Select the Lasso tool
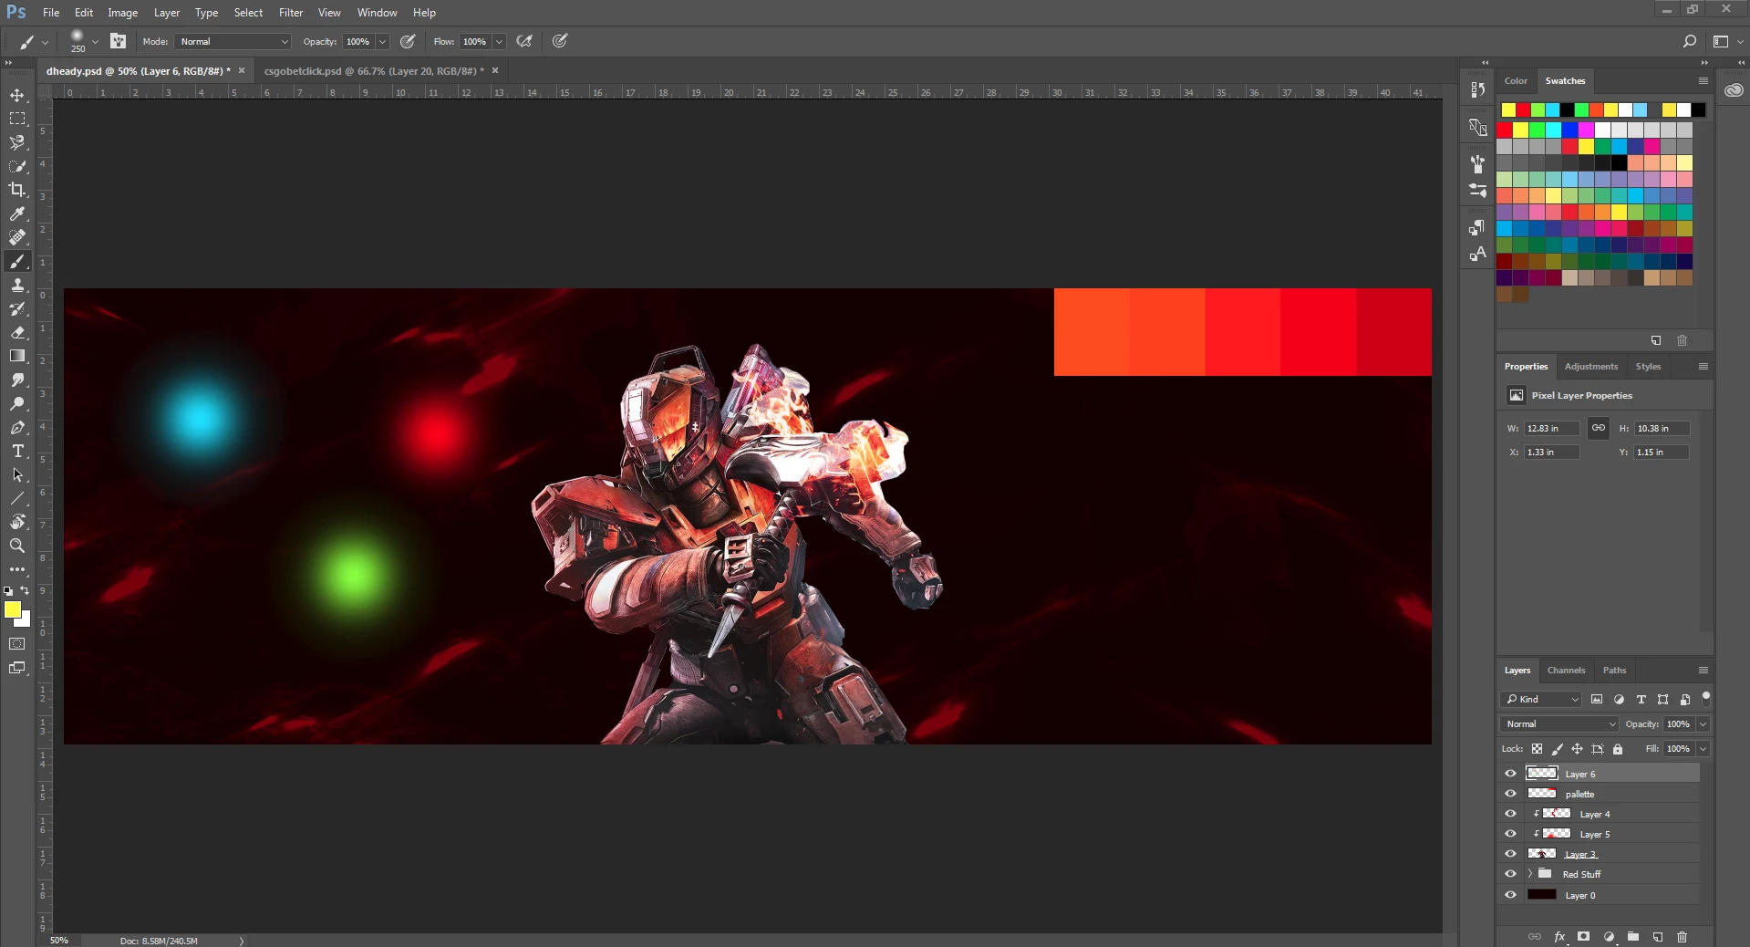Viewport: 1750px width, 947px height. click(x=17, y=142)
